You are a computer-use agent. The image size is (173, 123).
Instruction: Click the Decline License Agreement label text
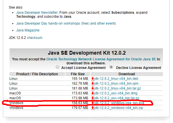click(x=139, y=68)
